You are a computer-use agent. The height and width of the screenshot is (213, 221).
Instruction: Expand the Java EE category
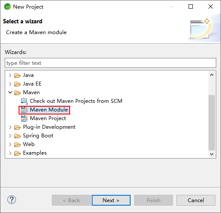pos(10,84)
